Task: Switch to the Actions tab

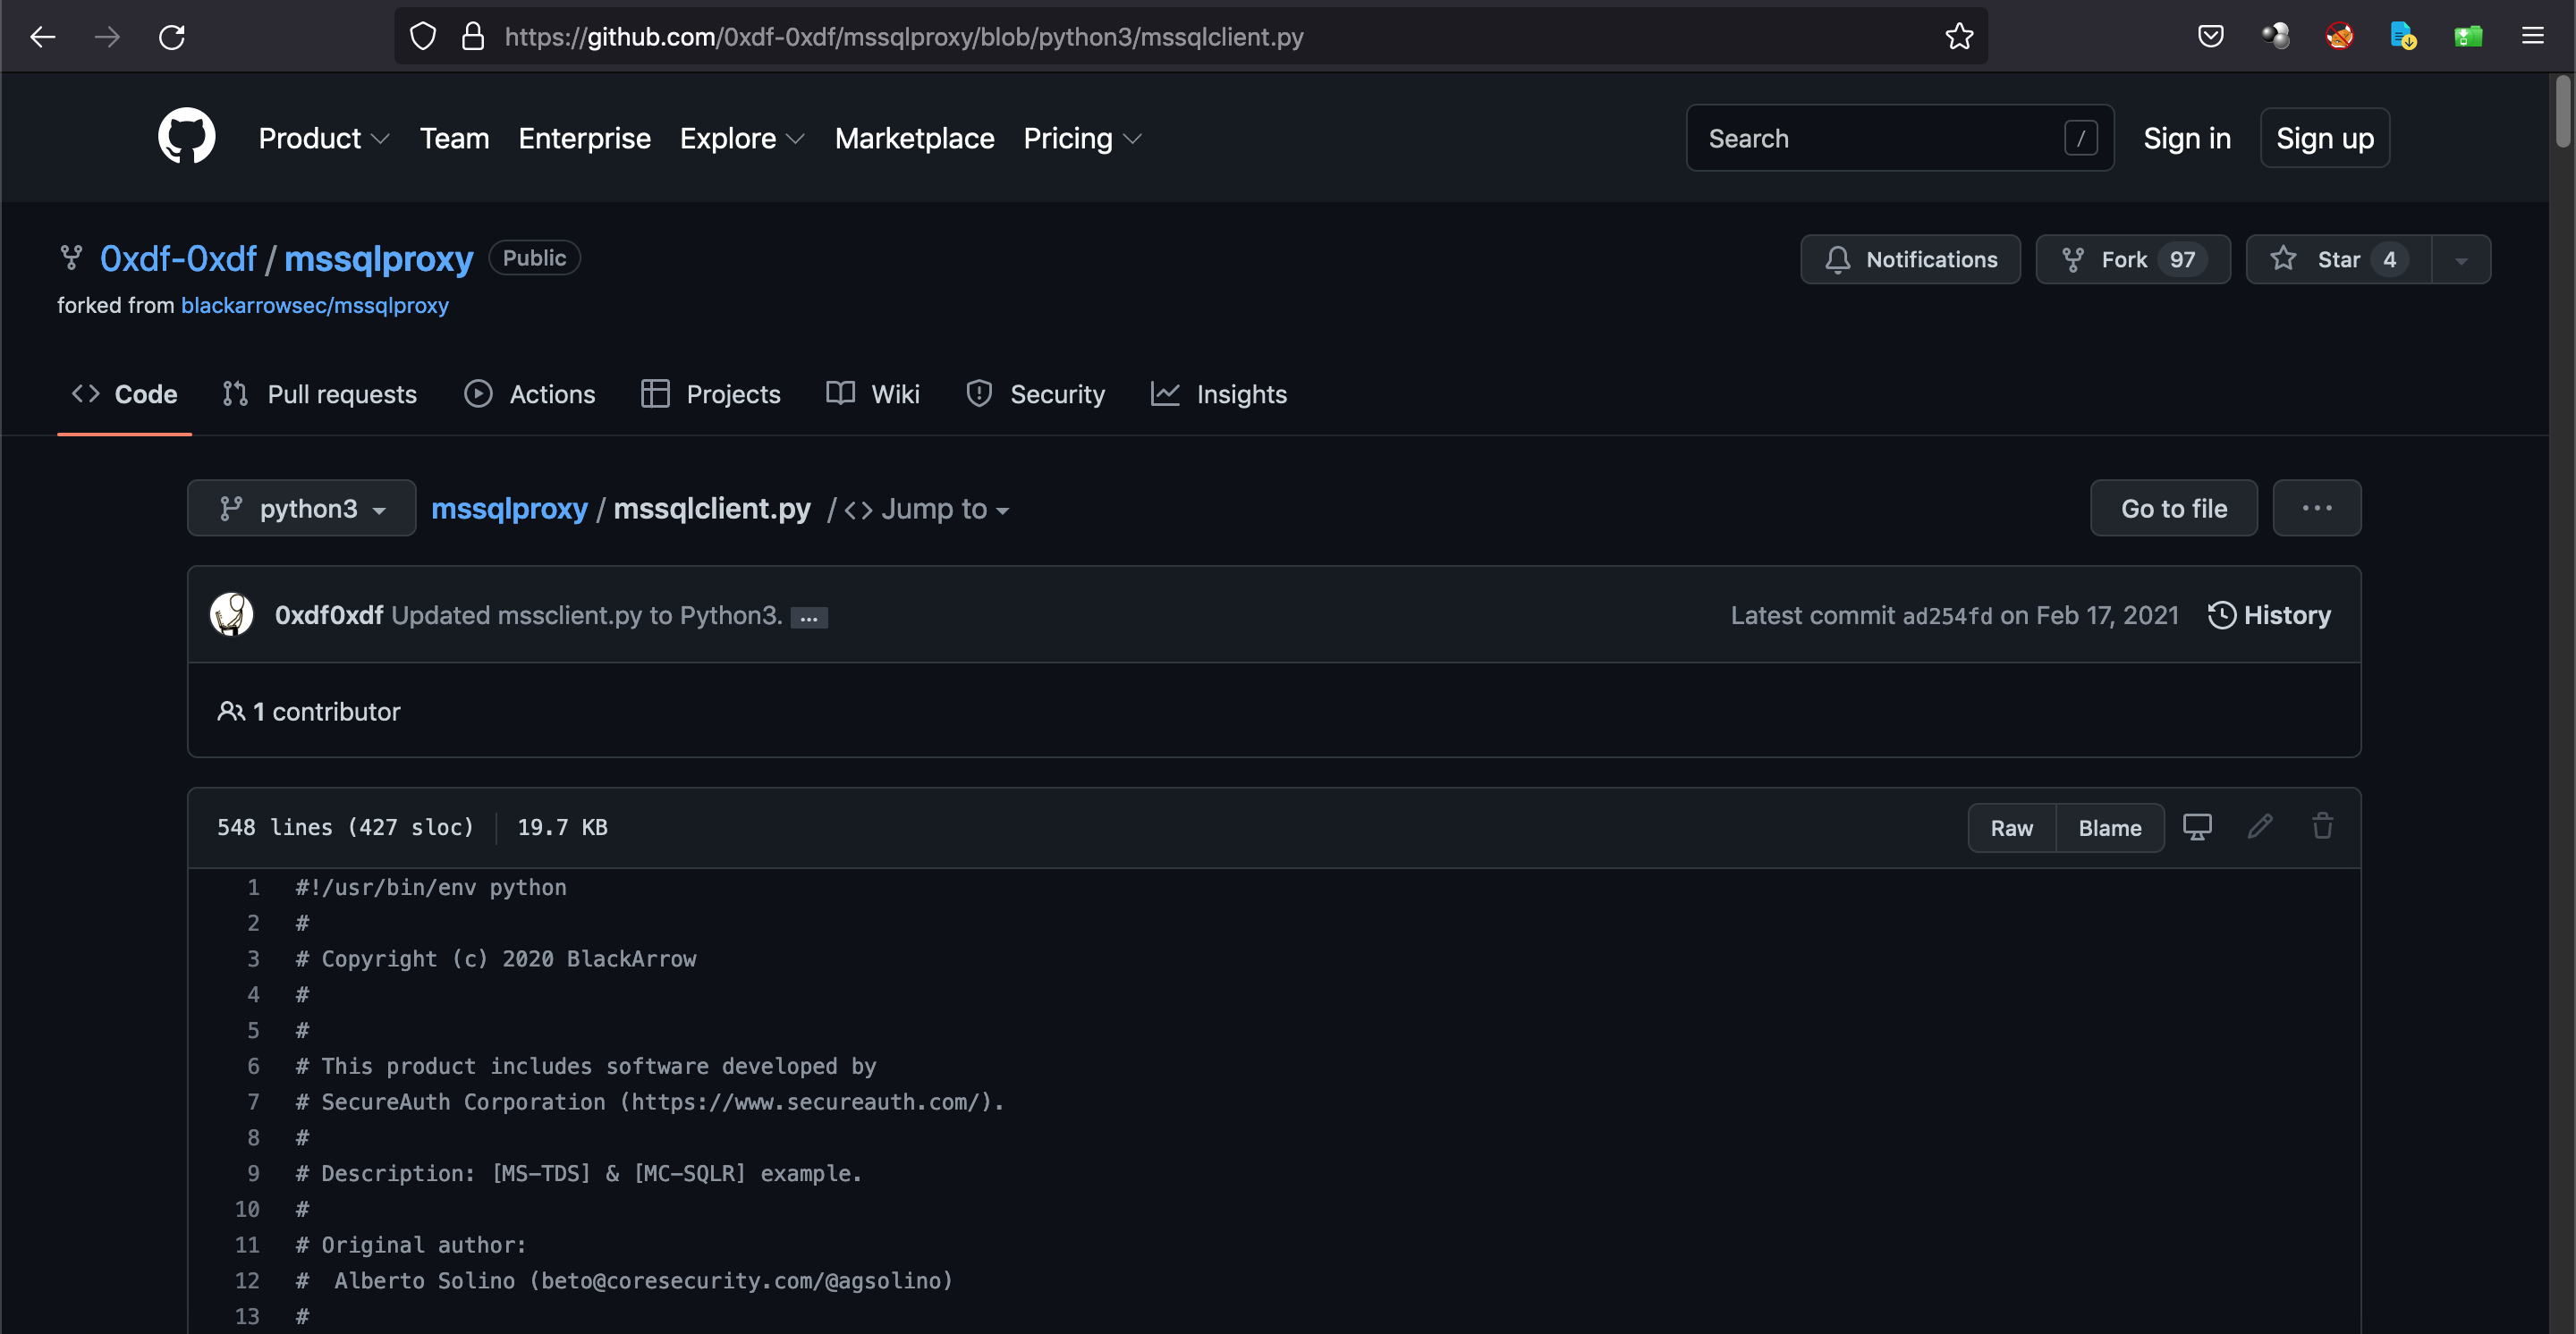Action: tap(529, 393)
